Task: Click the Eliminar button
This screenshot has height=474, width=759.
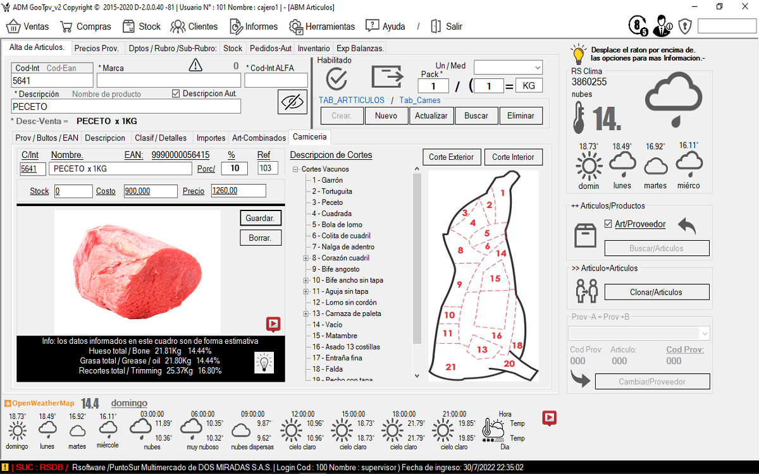Action: (x=521, y=116)
